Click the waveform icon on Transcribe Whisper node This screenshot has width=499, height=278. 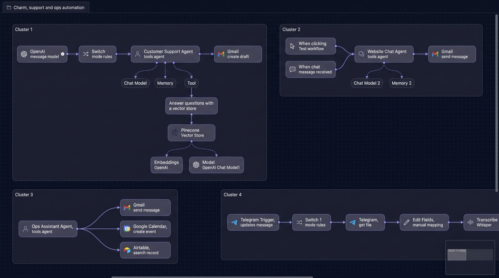click(470, 223)
